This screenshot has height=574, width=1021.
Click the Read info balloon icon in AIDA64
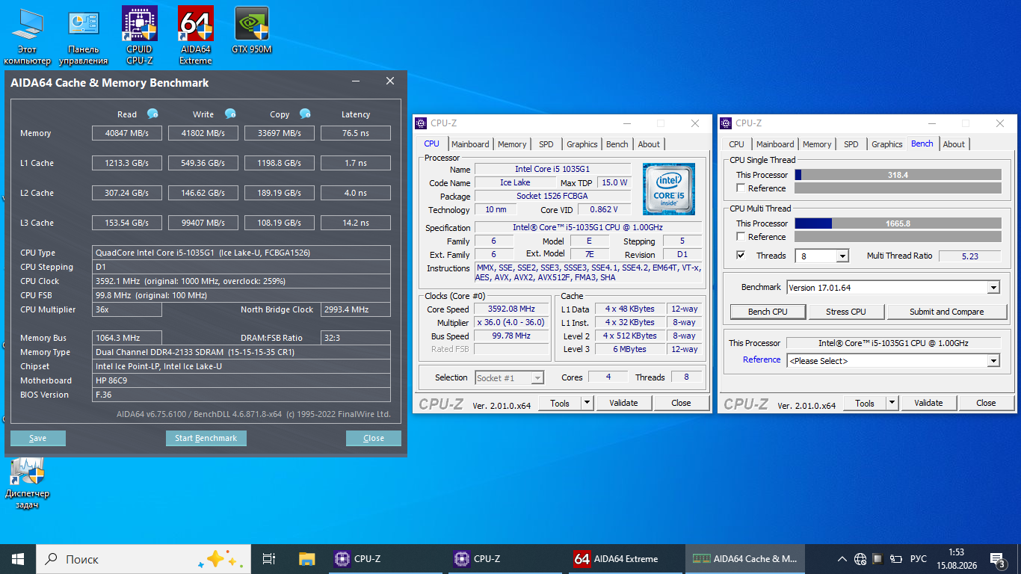[x=152, y=114]
